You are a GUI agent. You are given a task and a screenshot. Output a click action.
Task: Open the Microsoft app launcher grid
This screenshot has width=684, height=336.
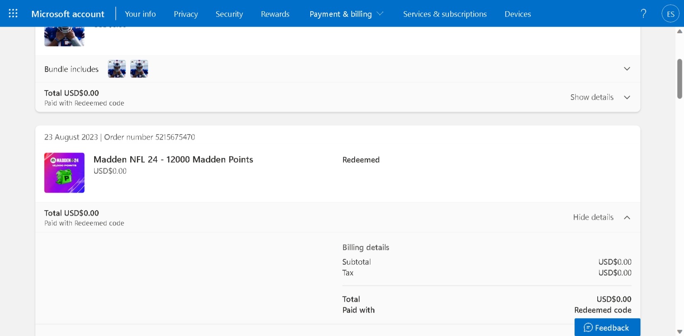(x=13, y=14)
